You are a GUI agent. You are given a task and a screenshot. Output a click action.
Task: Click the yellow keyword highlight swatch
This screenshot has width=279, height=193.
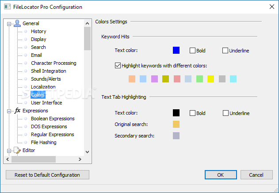[x=210, y=79]
